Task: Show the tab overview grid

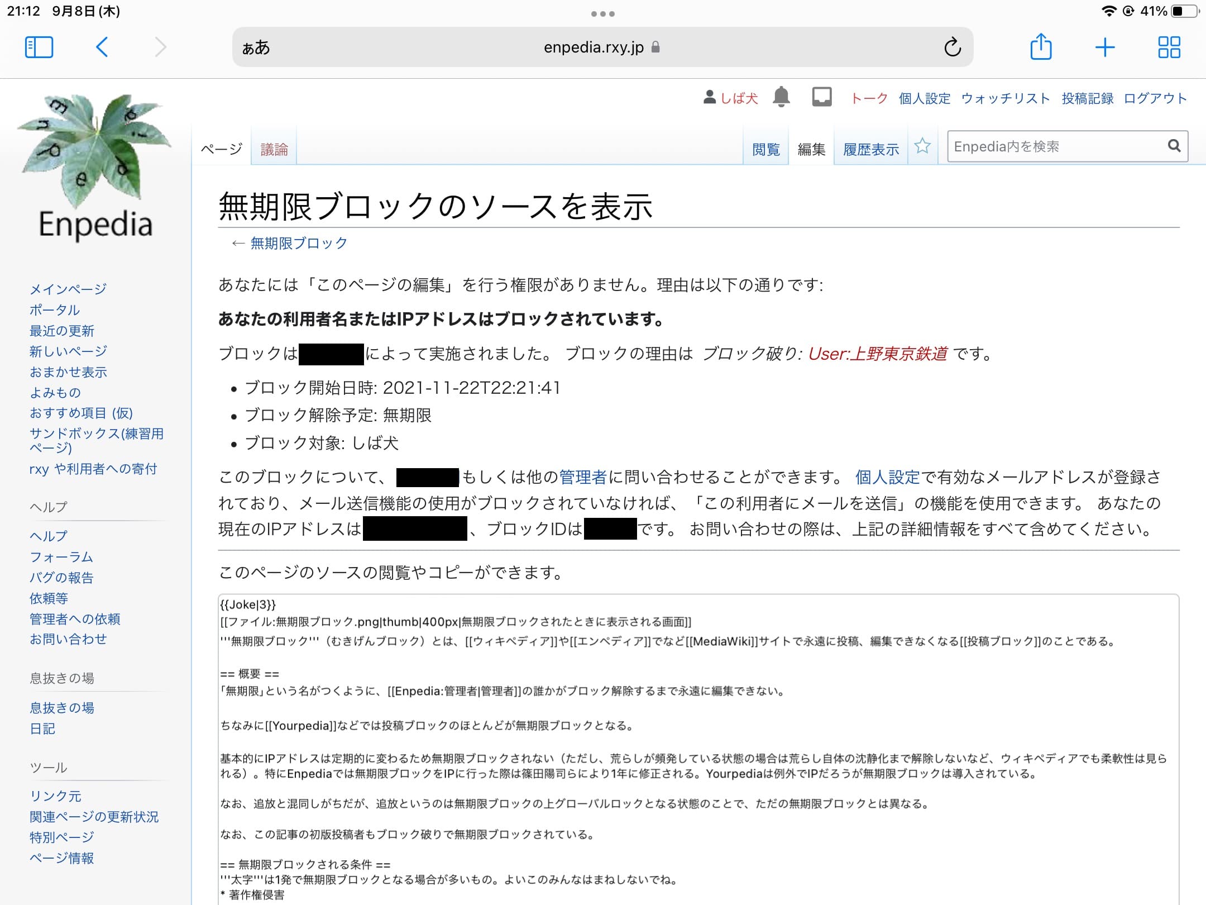Action: pos(1169,47)
